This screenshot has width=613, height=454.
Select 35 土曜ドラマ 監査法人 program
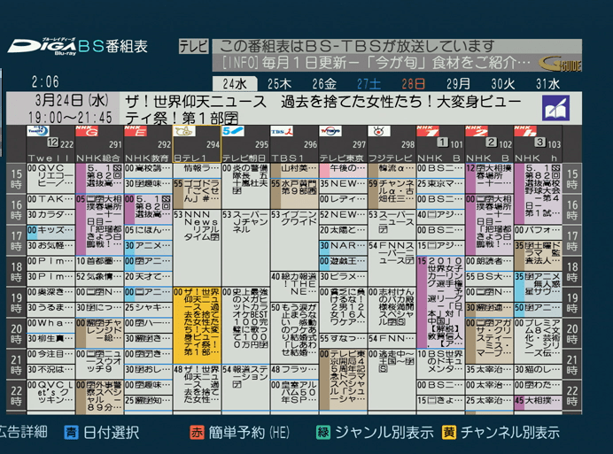pos(538,256)
